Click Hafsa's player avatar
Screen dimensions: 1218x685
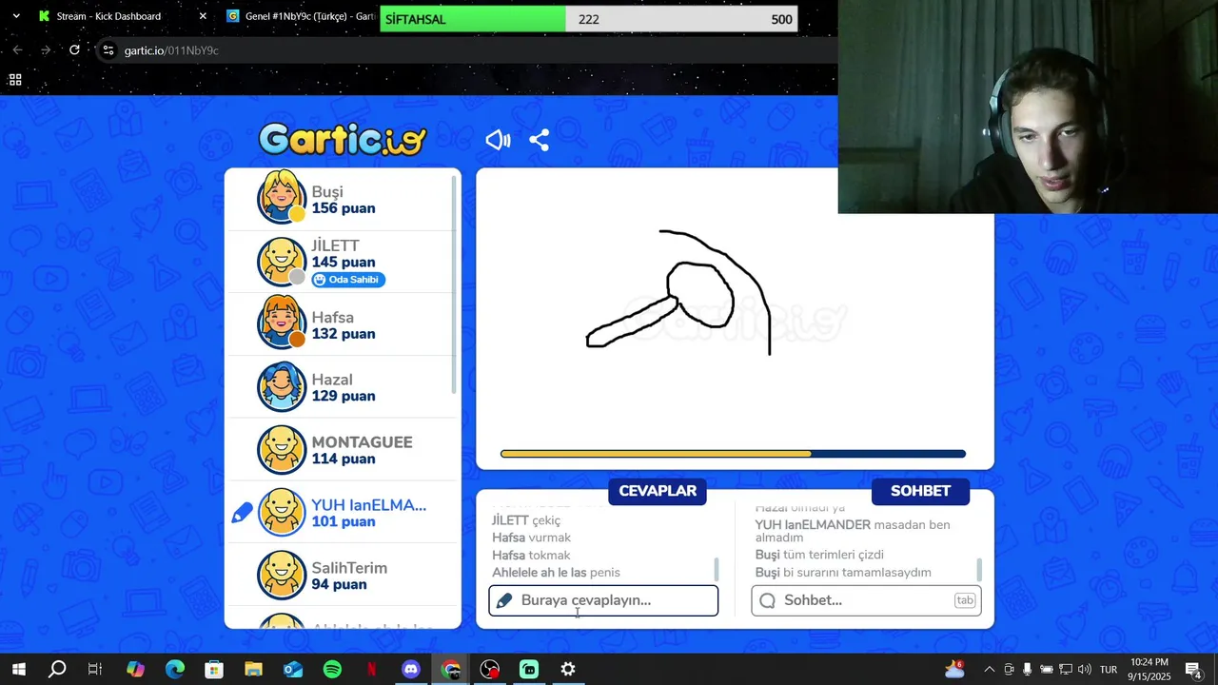[282, 323]
